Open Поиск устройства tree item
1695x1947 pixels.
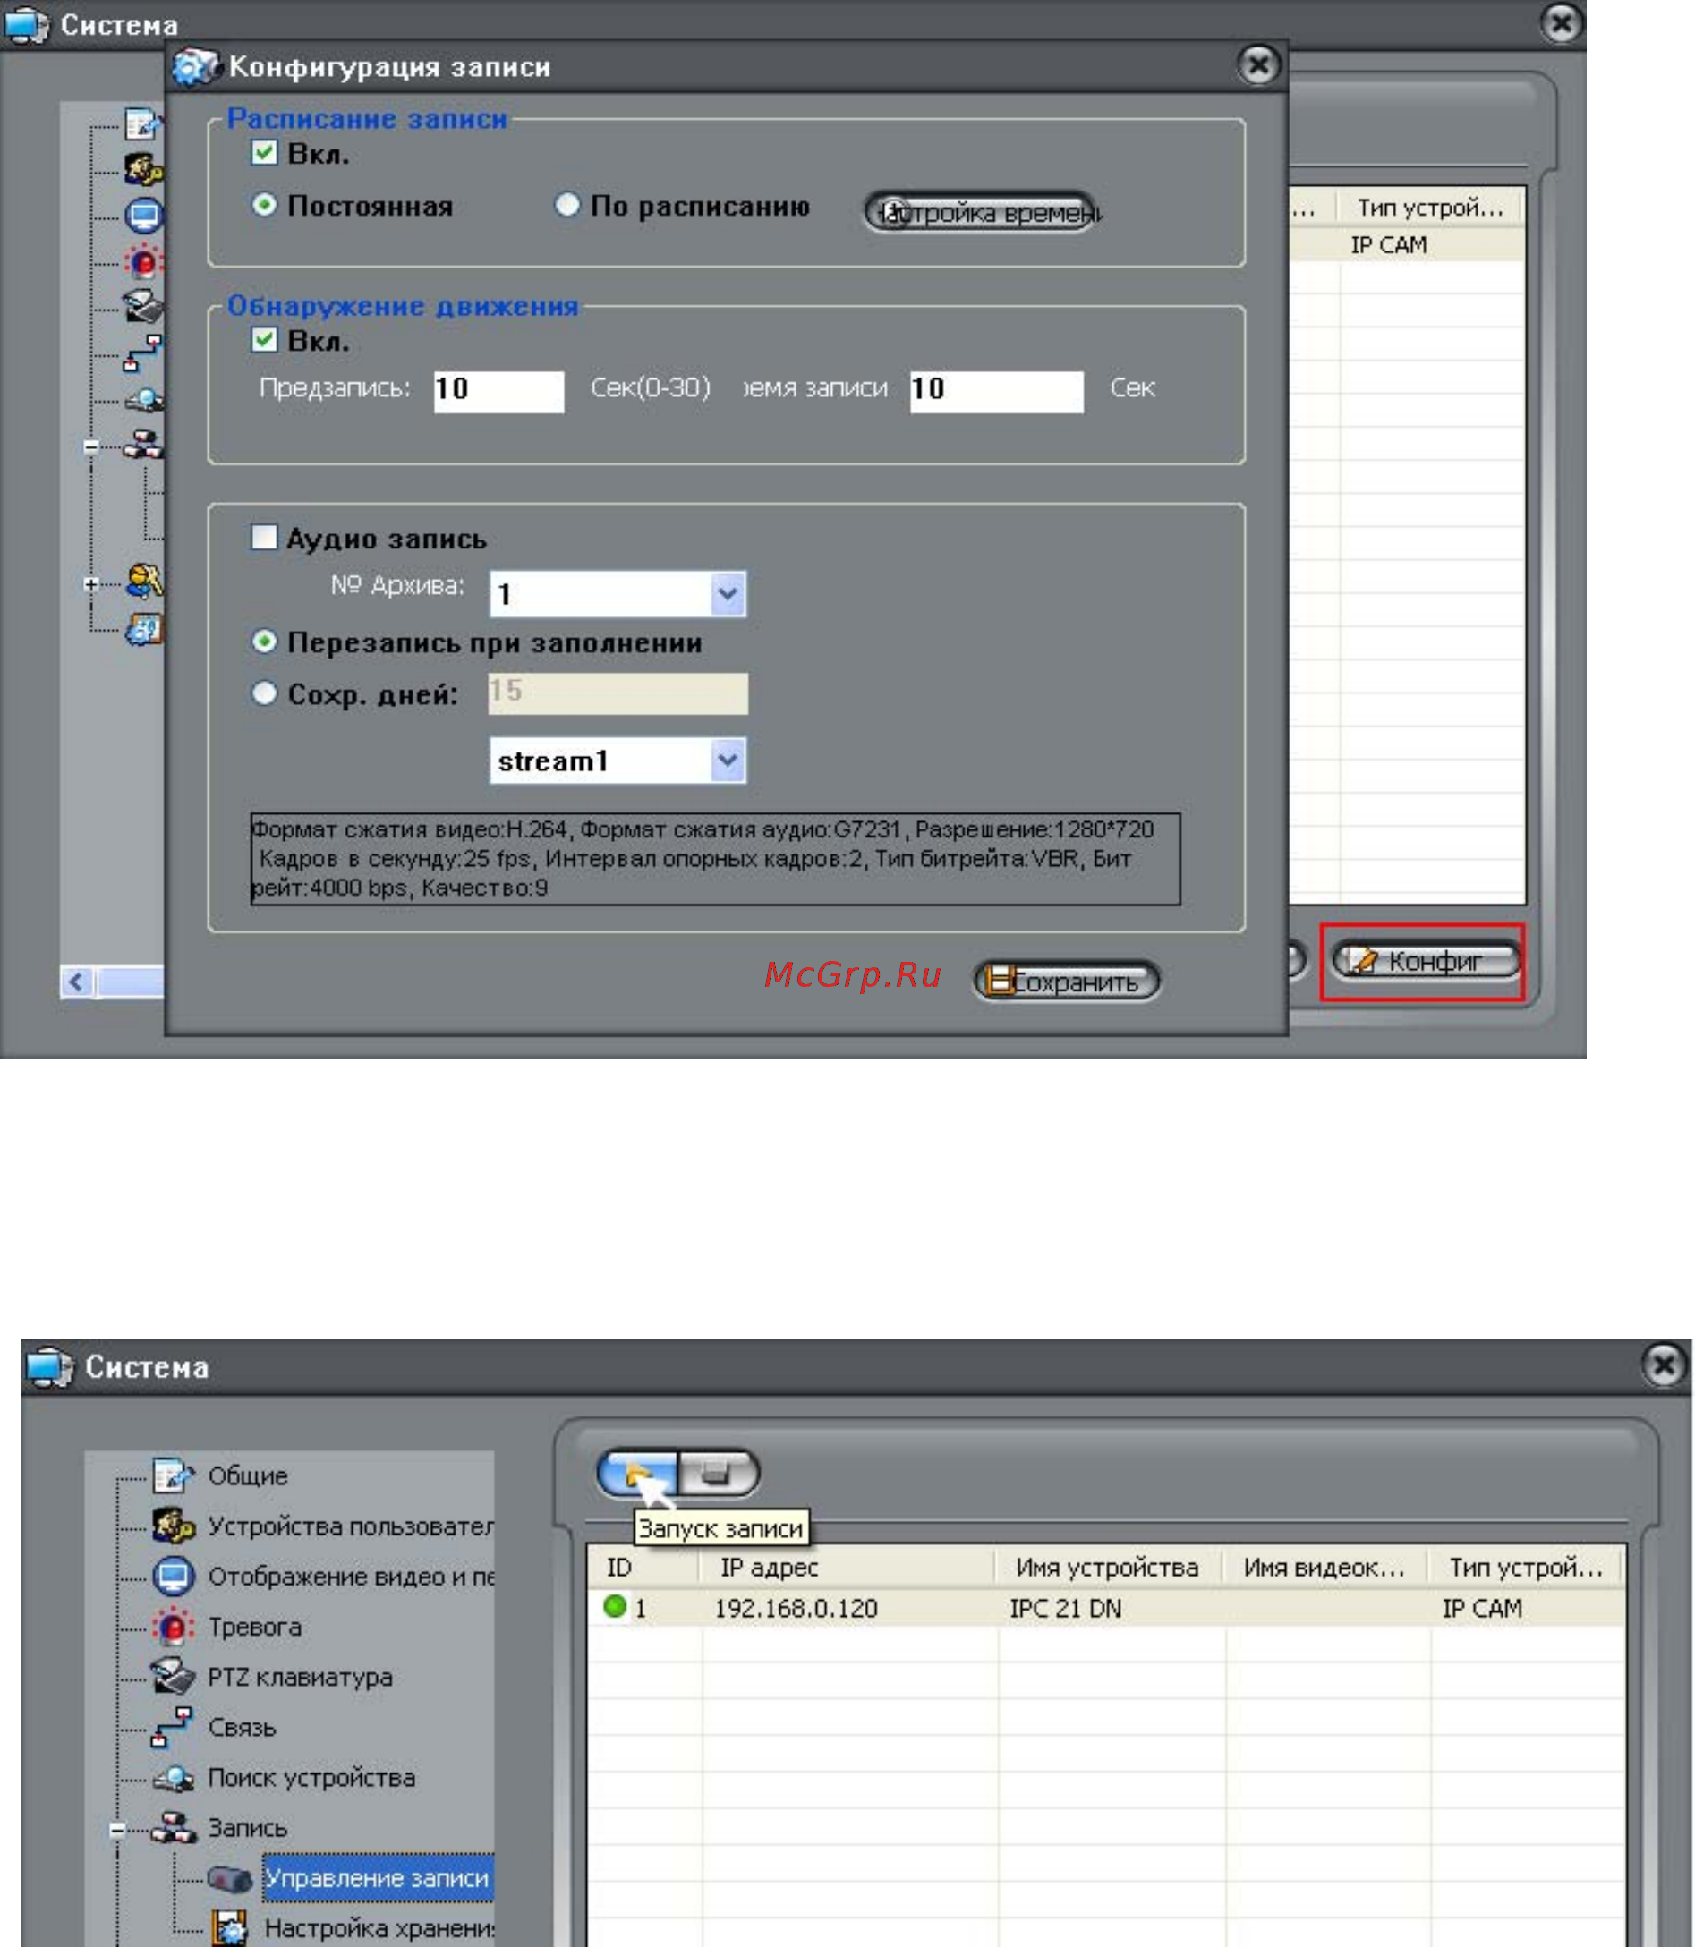pyautogui.click(x=311, y=1777)
